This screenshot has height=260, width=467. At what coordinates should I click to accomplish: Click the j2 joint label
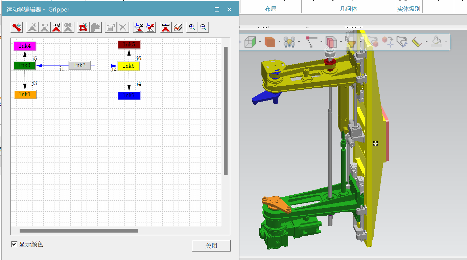114,69
